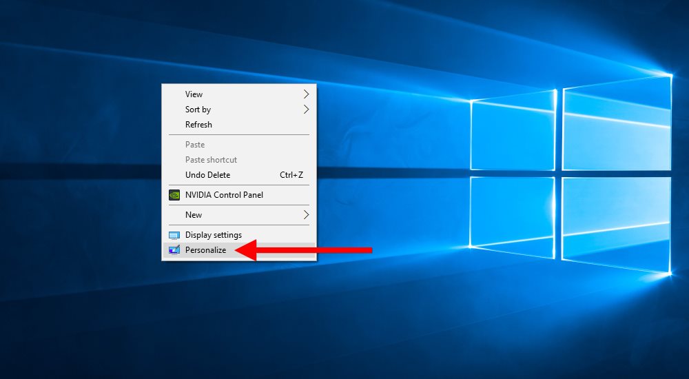
Task: Click the Display settings monitor icon
Action: [174, 235]
